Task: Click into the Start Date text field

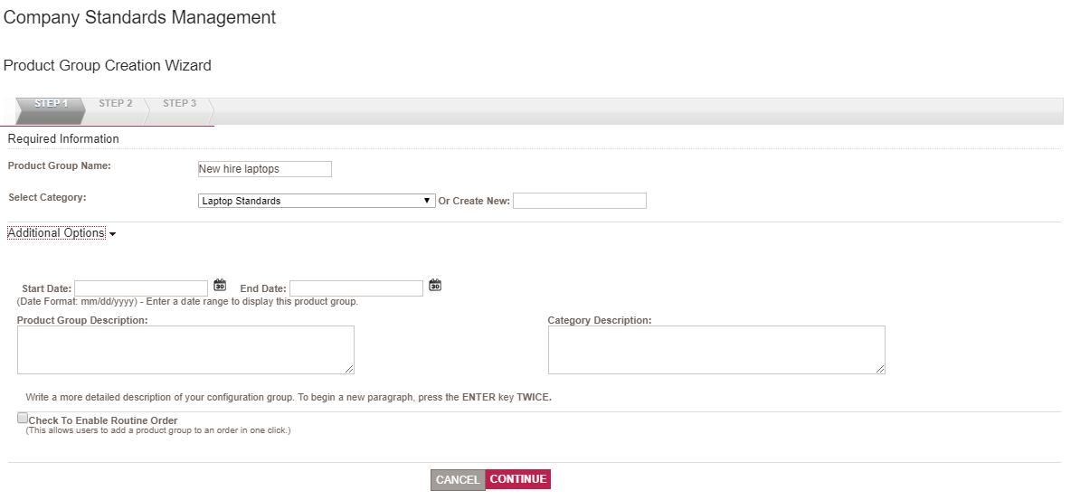Action: [141, 288]
